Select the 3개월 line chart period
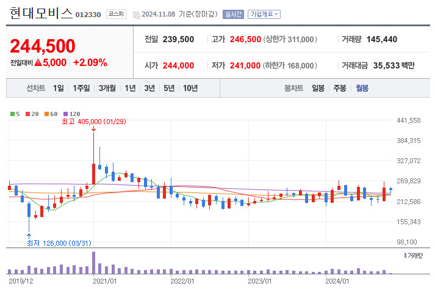Image resolution: width=435 pixels, height=289 pixels. 107,88
